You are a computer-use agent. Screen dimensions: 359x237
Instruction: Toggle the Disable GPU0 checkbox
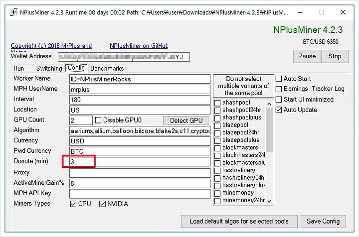(98, 120)
